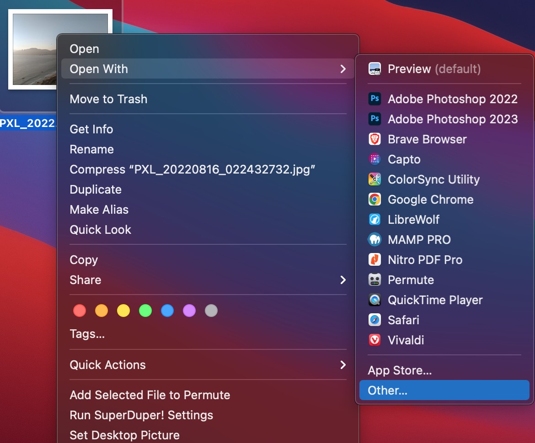Apply the yellow tag color

[123, 311]
